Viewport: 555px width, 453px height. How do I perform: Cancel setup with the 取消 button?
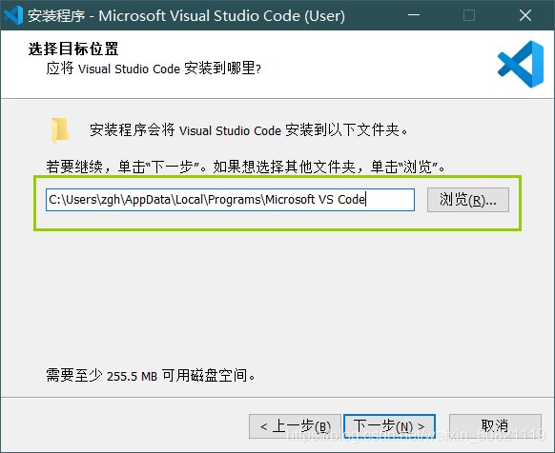(495, 426)
